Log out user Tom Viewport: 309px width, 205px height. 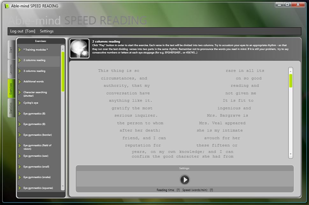point(23,31)
